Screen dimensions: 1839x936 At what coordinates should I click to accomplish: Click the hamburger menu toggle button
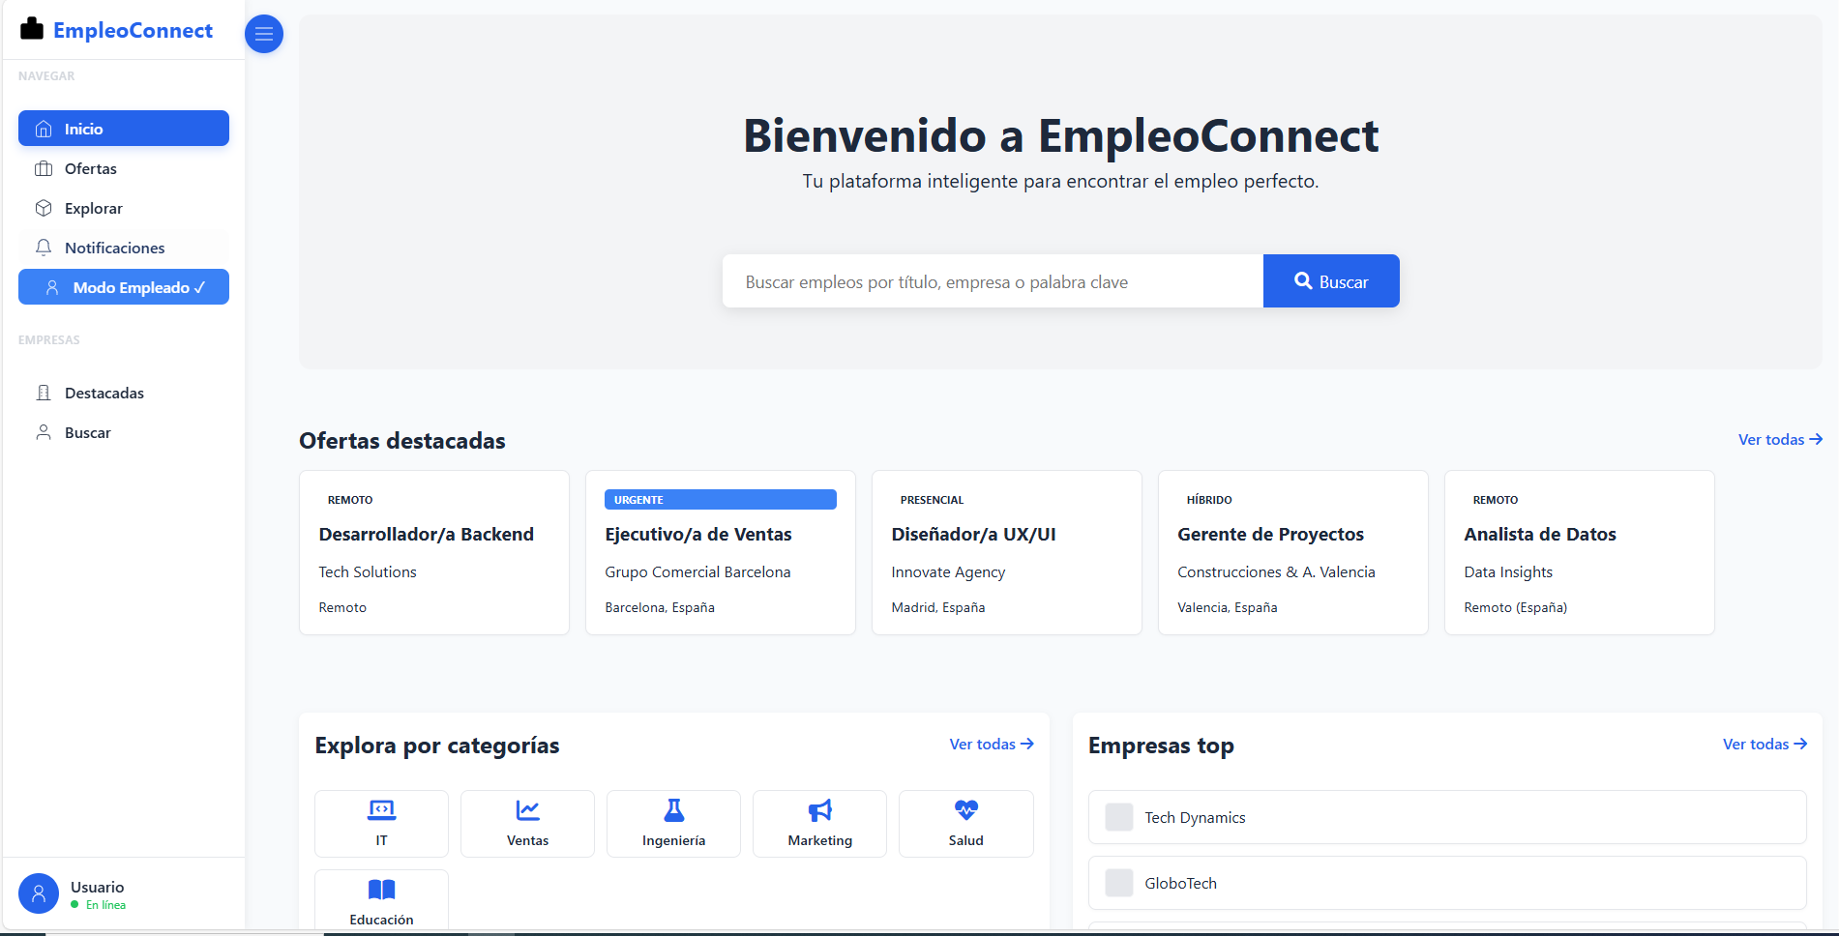tap(264, 35)
